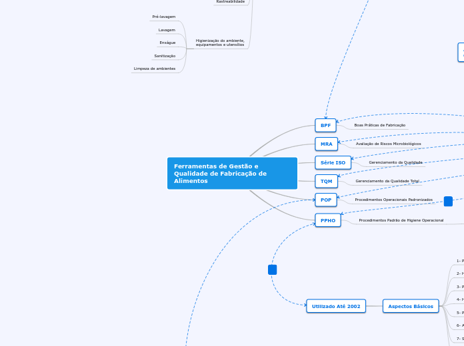
Task: Select the POP node
Action: [x=326, y=200]
